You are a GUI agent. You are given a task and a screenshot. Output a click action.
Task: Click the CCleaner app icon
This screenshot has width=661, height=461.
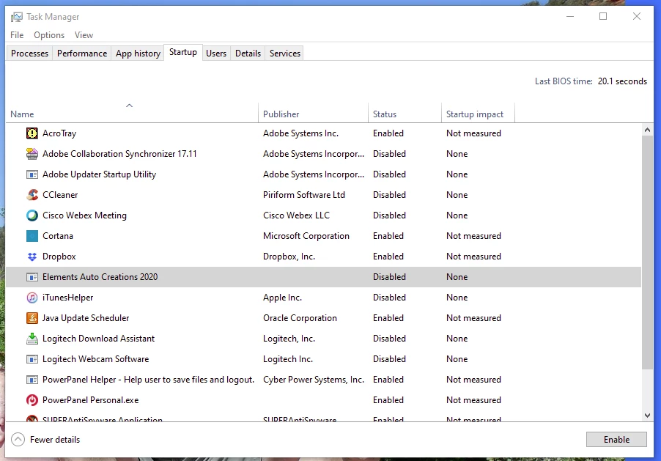32,195
